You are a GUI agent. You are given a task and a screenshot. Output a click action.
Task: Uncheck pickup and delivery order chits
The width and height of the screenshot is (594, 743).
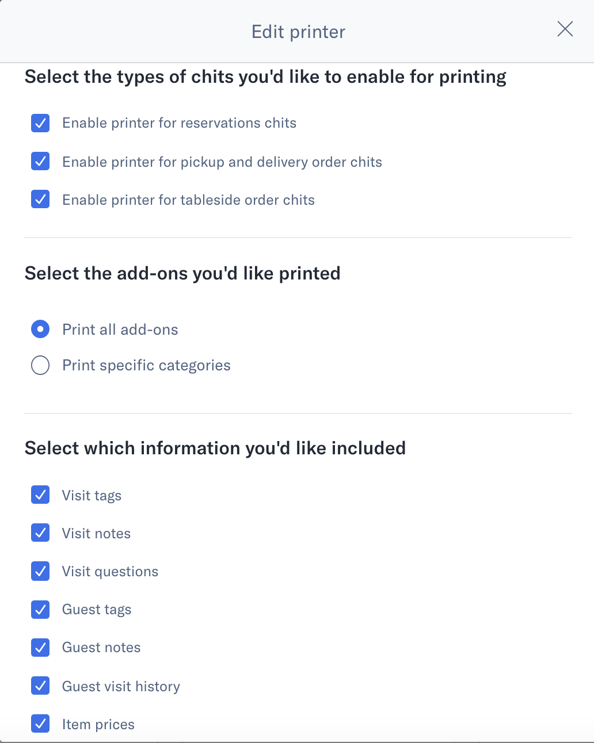[x=40, y=162]
